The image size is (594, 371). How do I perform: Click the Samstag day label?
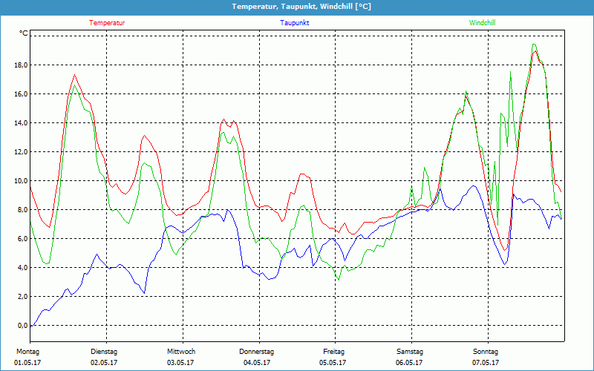click(410, 352)
